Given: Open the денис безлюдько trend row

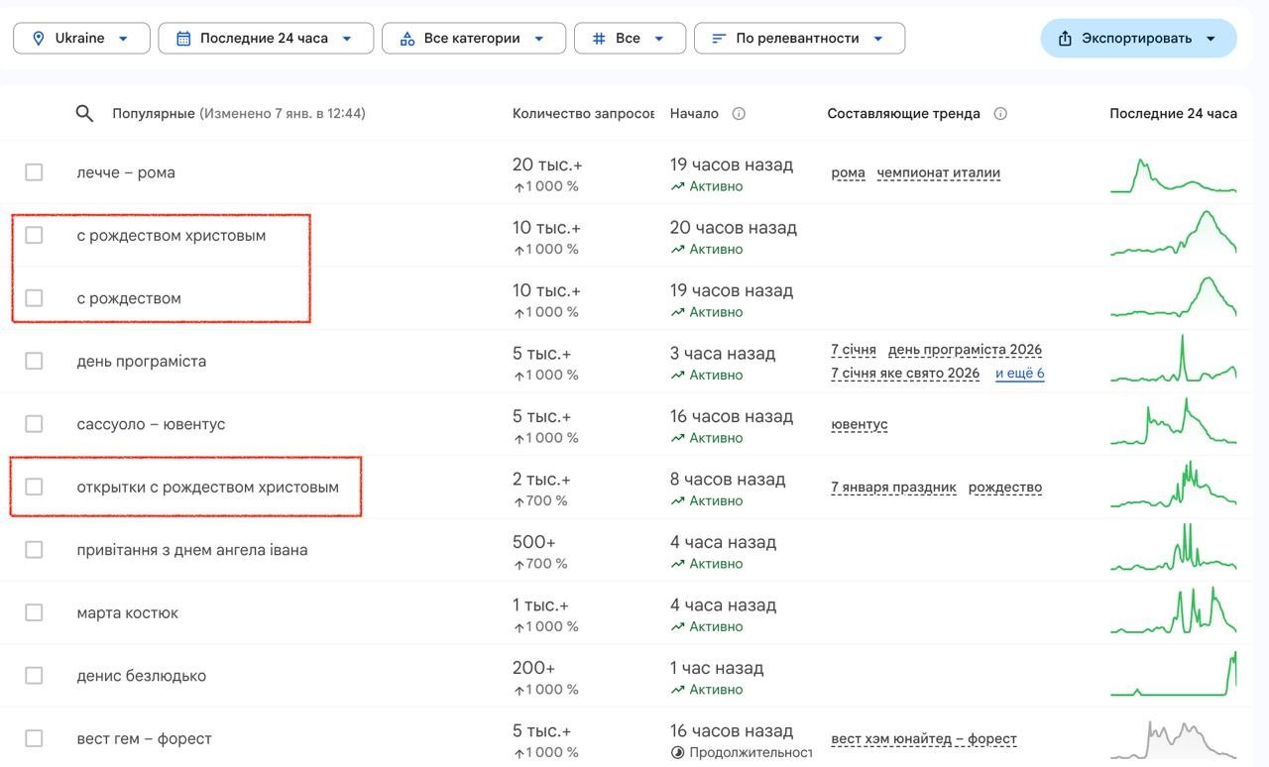Looking at the screenshot, I should [142, 676].
